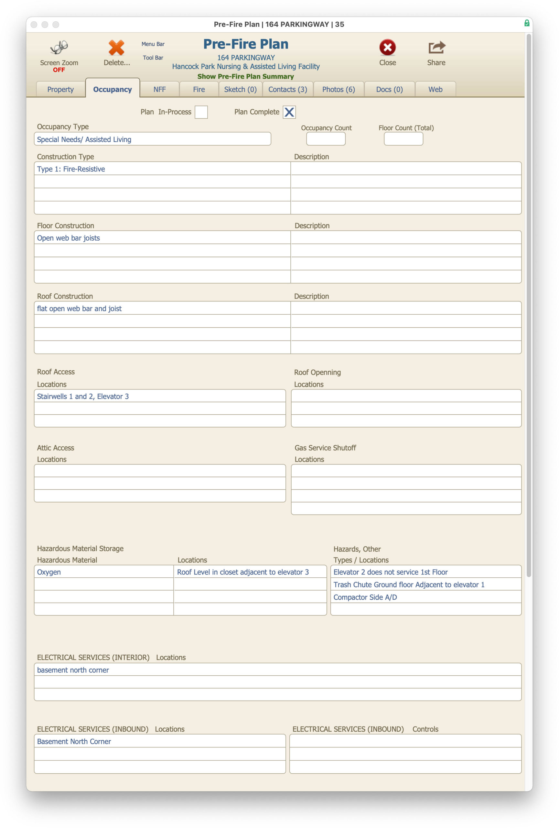This screenshot has width=559, height=828.
Task: Uncheck the Plan Complete checkbox
Action: [289, 112]
